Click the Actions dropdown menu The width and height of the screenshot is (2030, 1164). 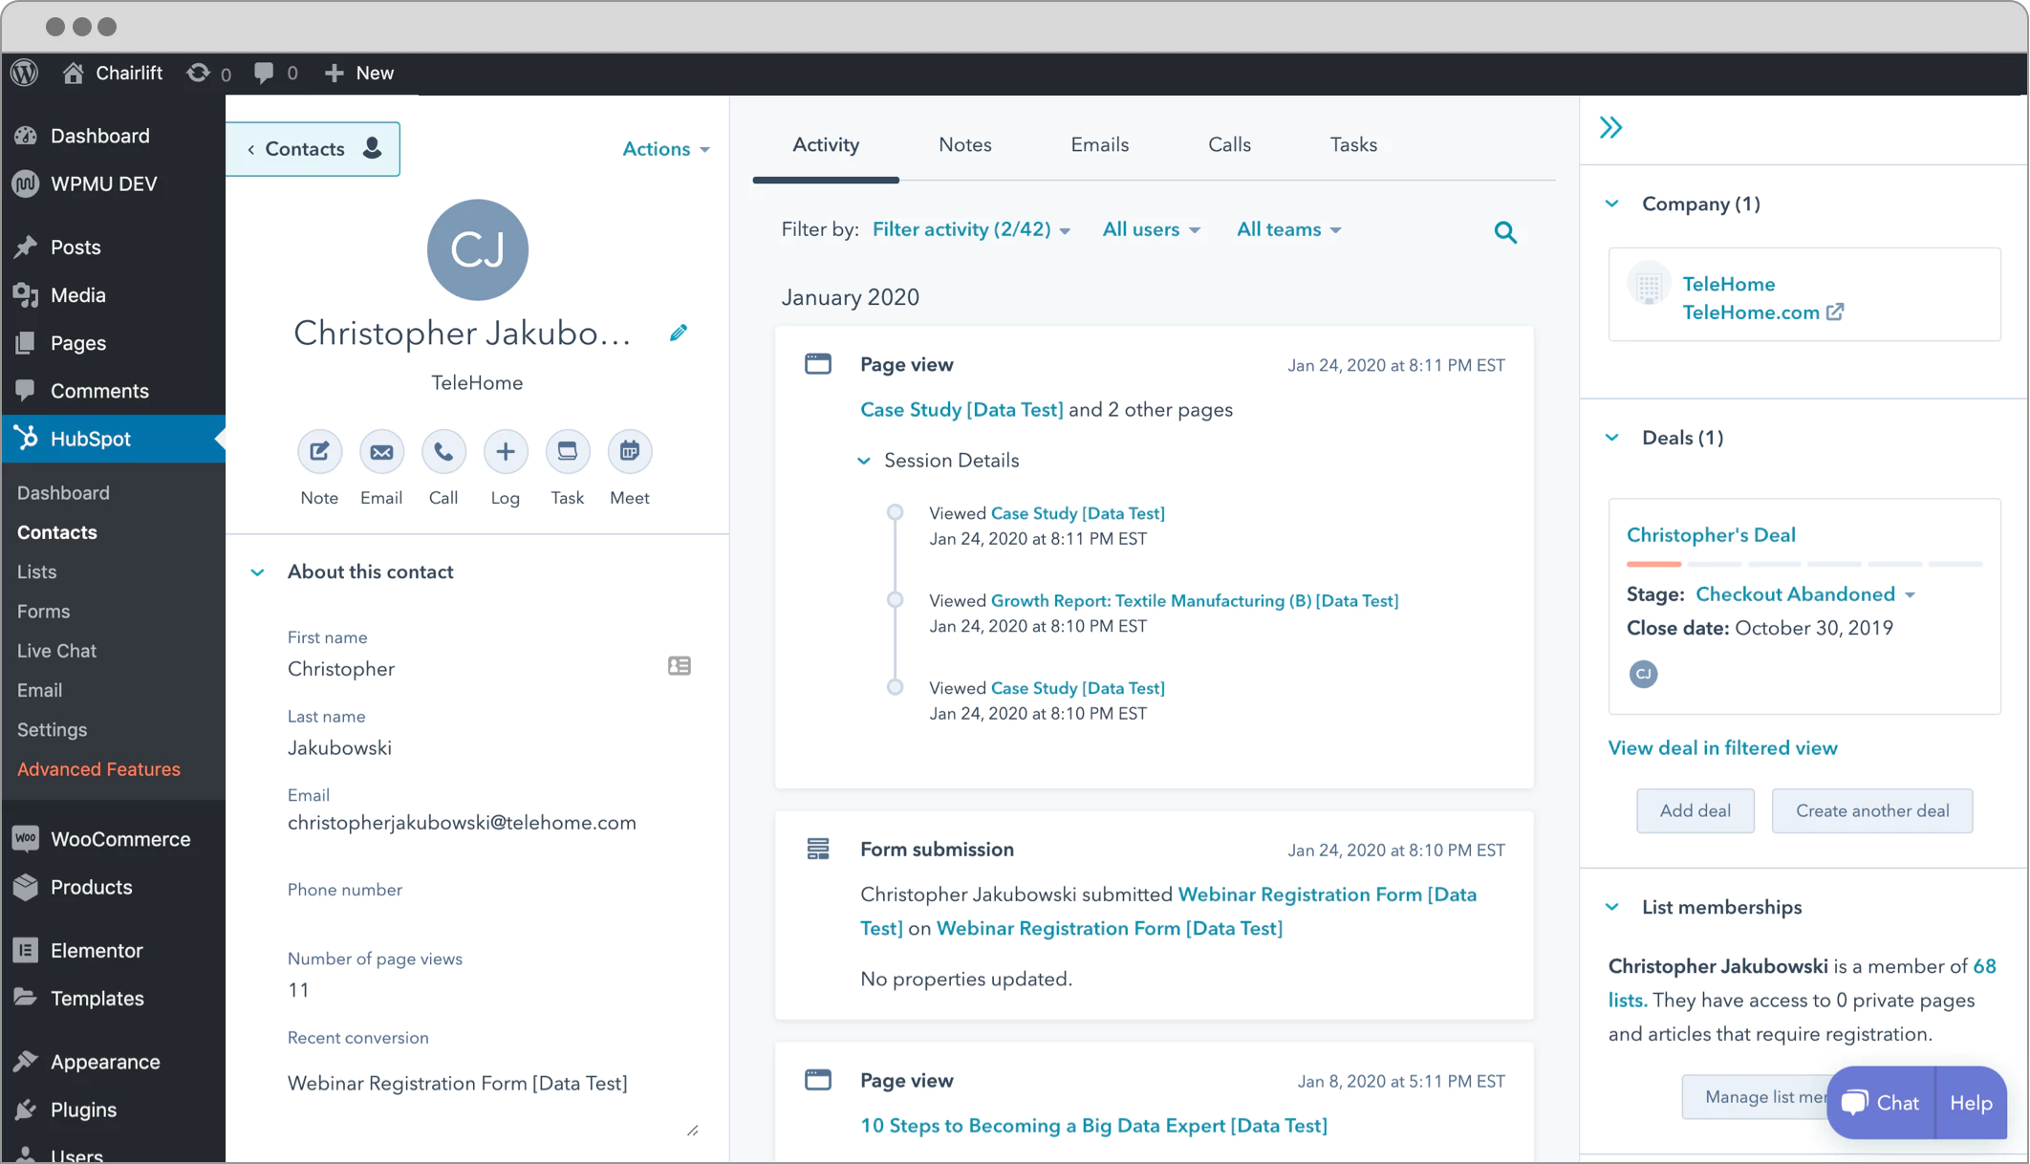pos(665,149)
